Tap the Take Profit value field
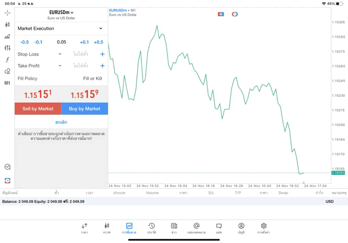The image size is (348, 243). pyautogui.click(x=80, y=66)
